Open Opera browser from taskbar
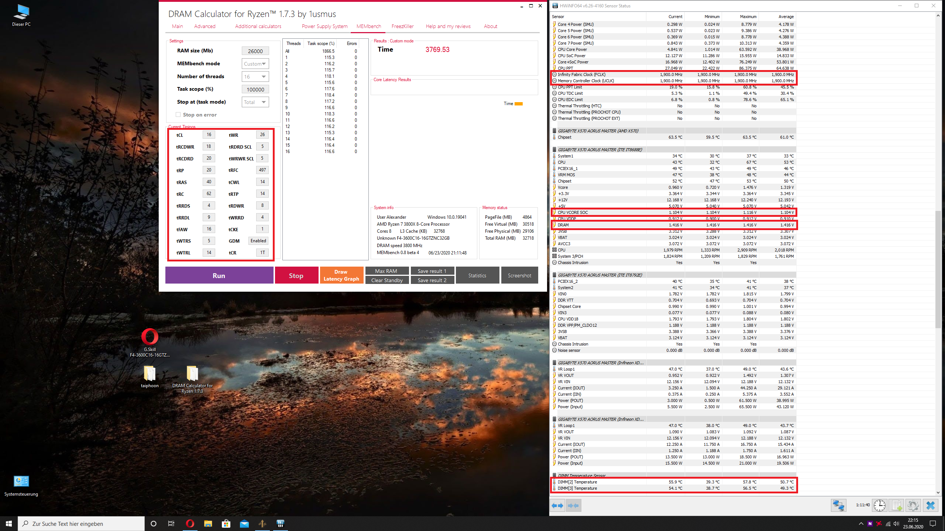The width and height of the screenshot is (945, 531). (190, 524)
